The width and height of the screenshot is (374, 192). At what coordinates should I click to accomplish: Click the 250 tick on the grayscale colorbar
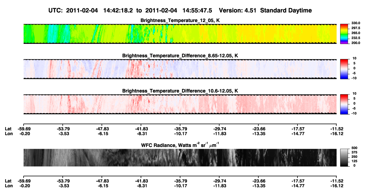click(355, 157)
